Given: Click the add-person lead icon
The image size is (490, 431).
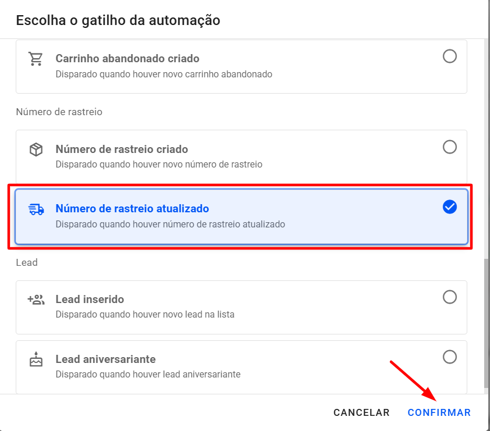Looking at the screenshot, I should coord(36,300).
